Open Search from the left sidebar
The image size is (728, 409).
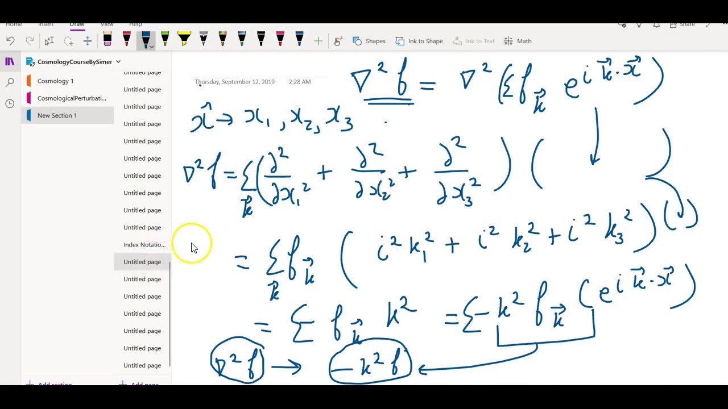coord(10,82)
